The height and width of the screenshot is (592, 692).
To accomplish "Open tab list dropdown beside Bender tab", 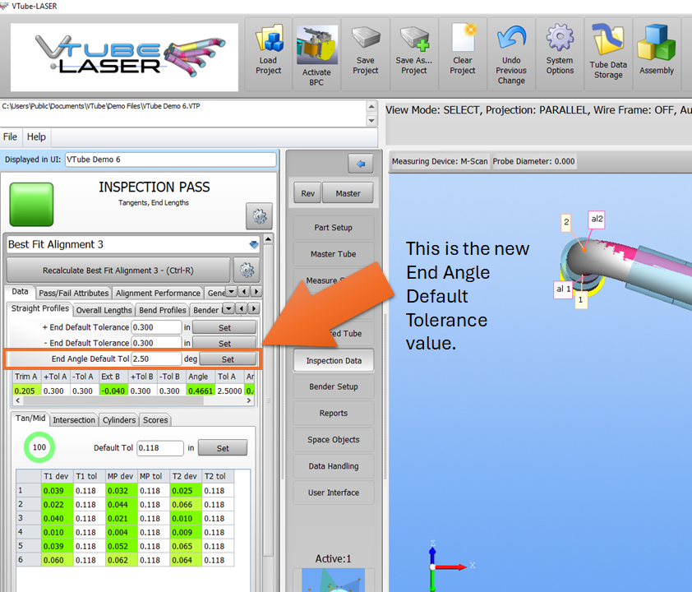I will point(228,308).
